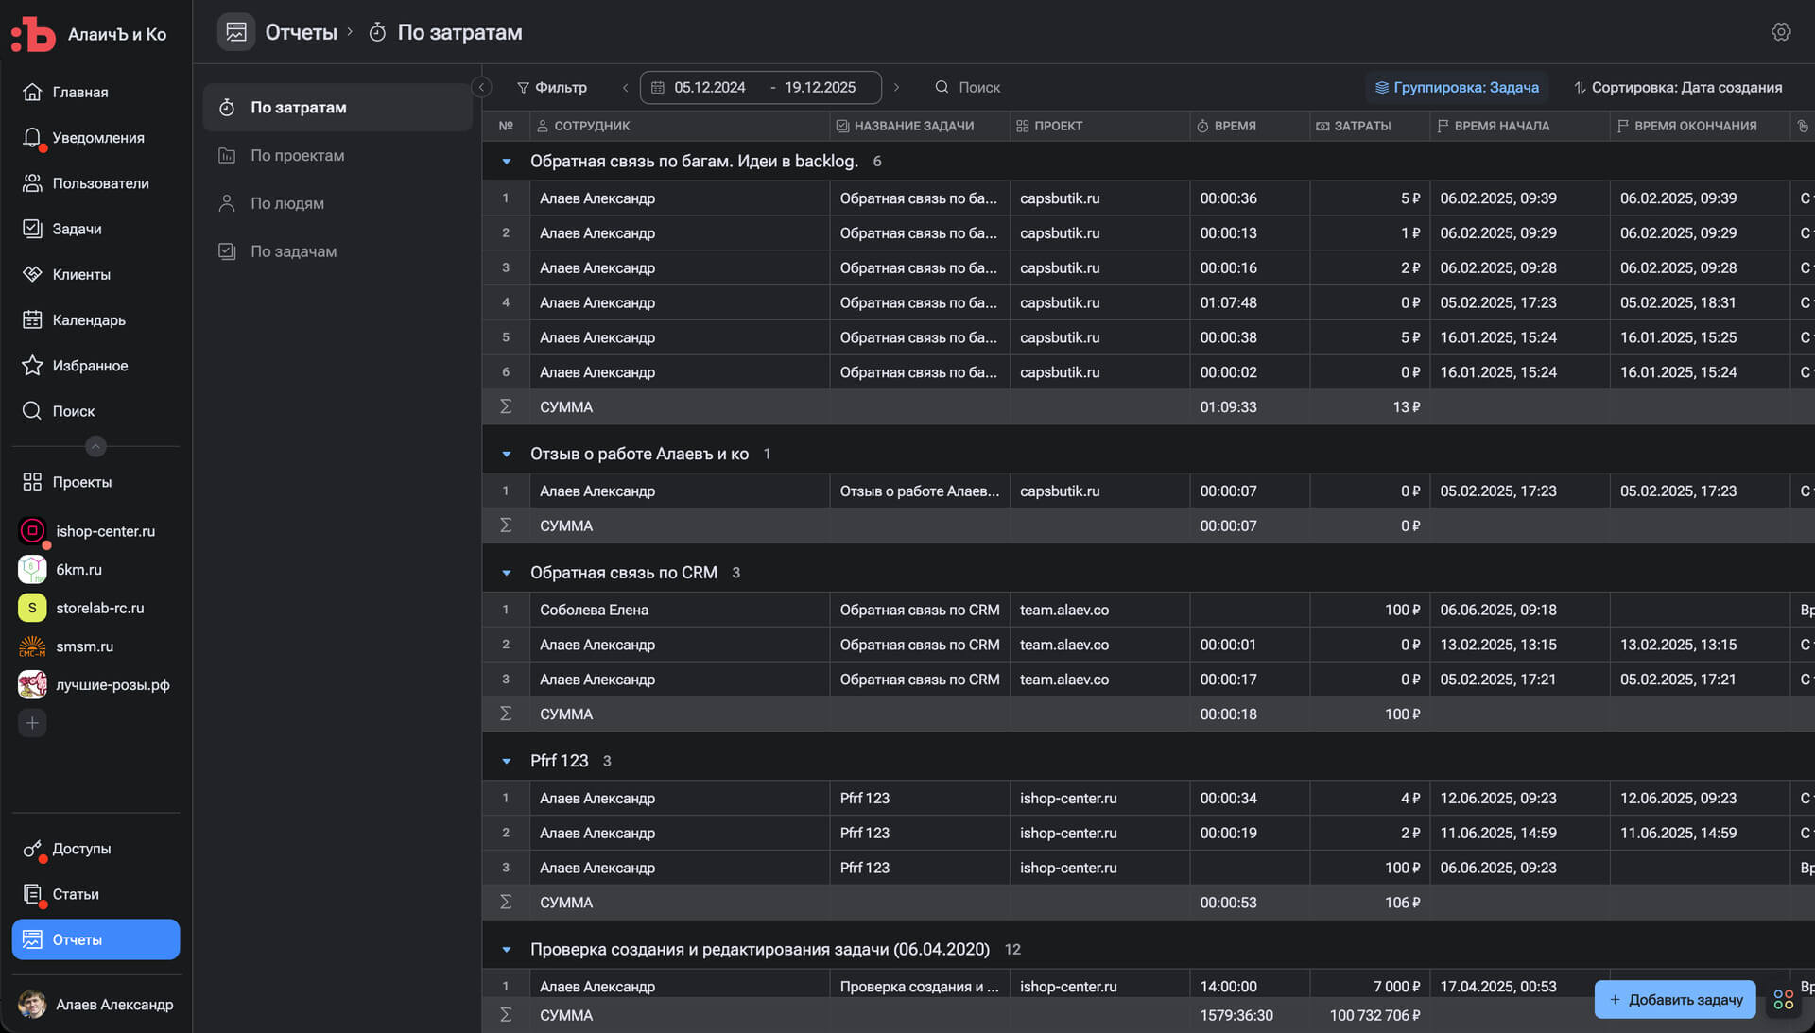Screen dimensions: 1815x1033
Task: Click the Добавить задачу button
Action: tap(1674, 1000)
